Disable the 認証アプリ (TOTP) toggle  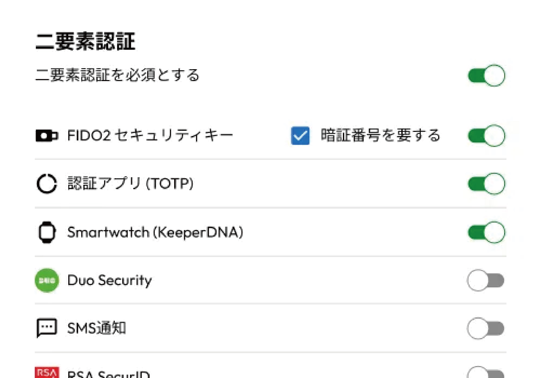pos(486,184)
